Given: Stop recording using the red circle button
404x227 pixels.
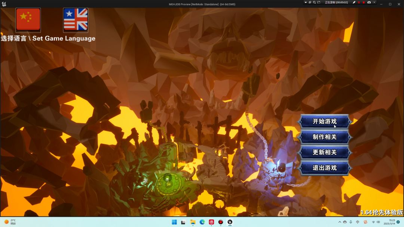Looking at the screenshot, I should point(364,3).
